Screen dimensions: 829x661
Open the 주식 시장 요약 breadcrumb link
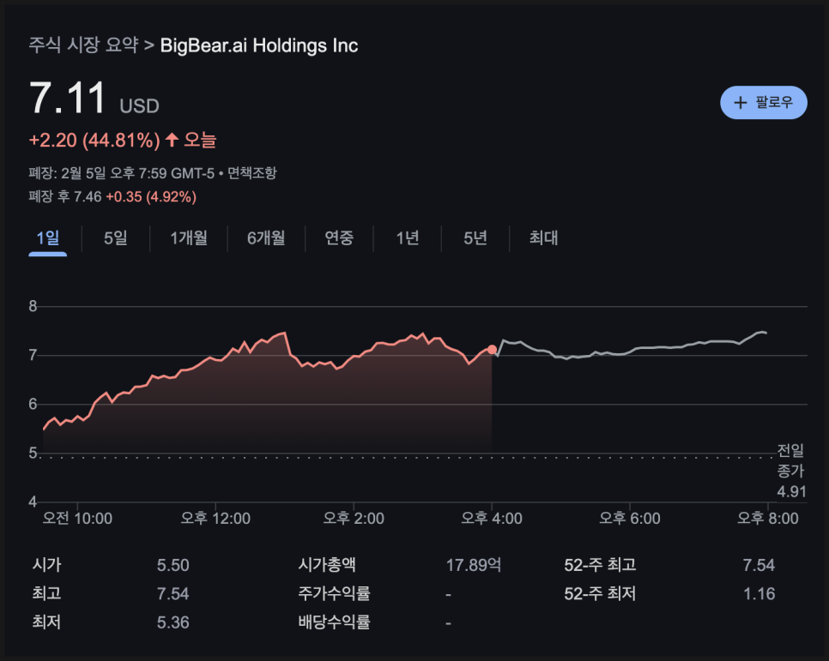83,45
